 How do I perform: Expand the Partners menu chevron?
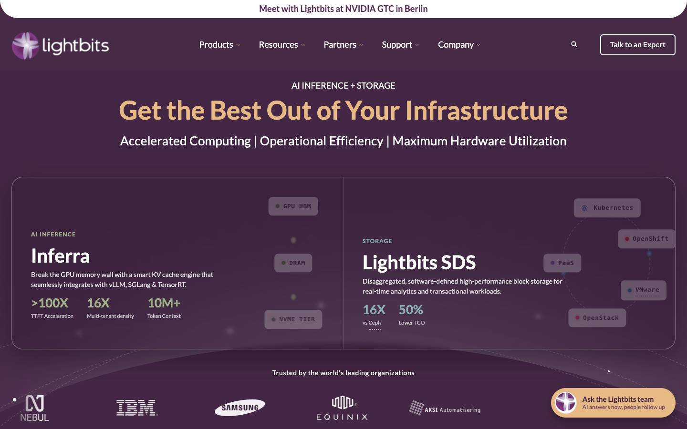click(361, 45)
